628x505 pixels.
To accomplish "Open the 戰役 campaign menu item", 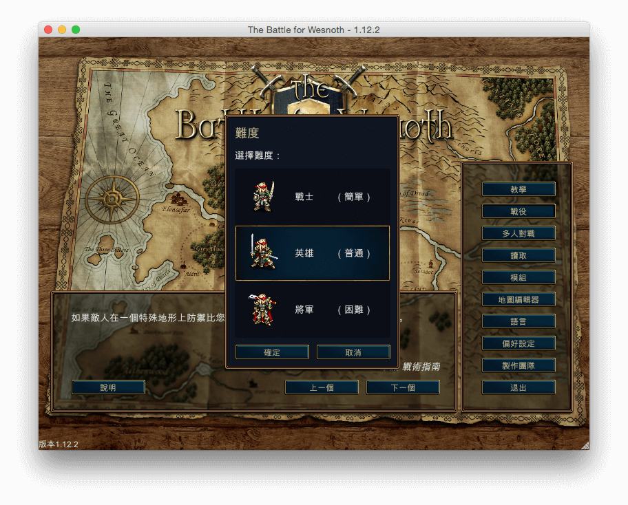I will point(519,211).
